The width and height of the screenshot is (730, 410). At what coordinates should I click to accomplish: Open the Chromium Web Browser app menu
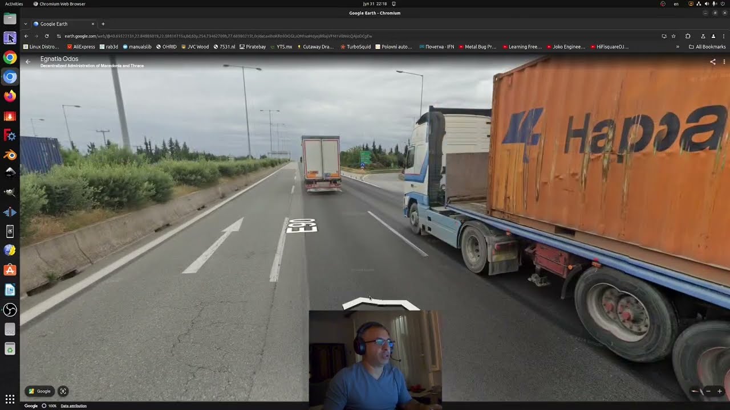[x=59, y=4]
